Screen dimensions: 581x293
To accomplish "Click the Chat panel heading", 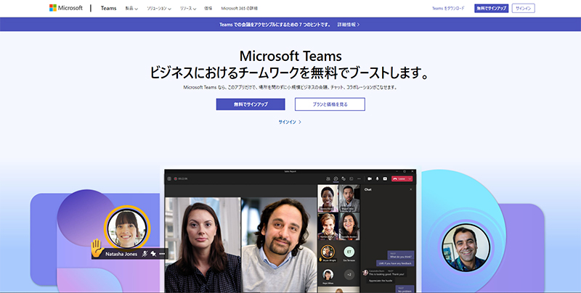I will [x=368, y=189].
